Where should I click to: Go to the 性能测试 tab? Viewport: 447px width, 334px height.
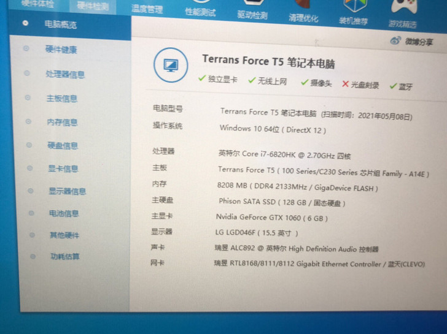[x=200, y=12]
